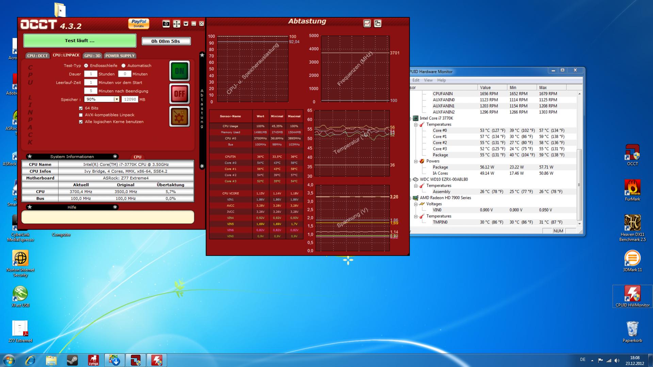Toggle the 64 Bits checkbox
This screenshot has height=367, width=653.
(x=81, y=108)
